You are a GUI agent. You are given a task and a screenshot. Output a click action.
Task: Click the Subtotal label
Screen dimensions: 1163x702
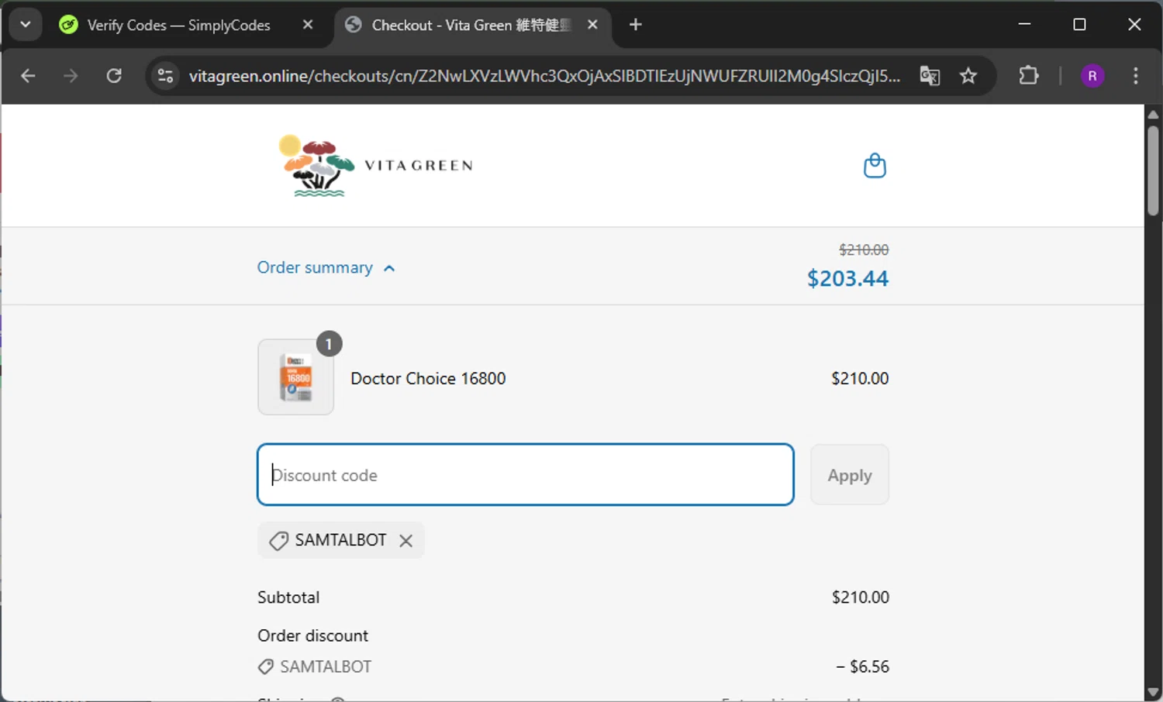click(x=288, y=597)
